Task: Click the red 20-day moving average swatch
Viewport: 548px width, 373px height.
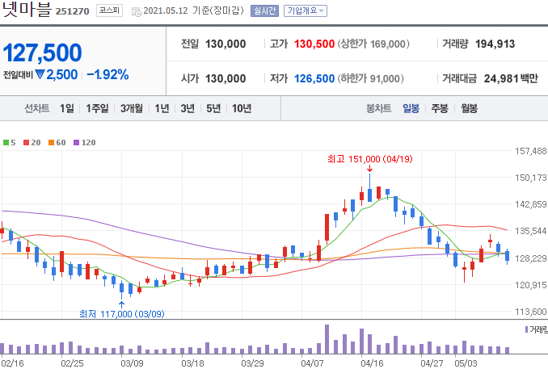Action: pyautogui.click(x=26, y=142)
